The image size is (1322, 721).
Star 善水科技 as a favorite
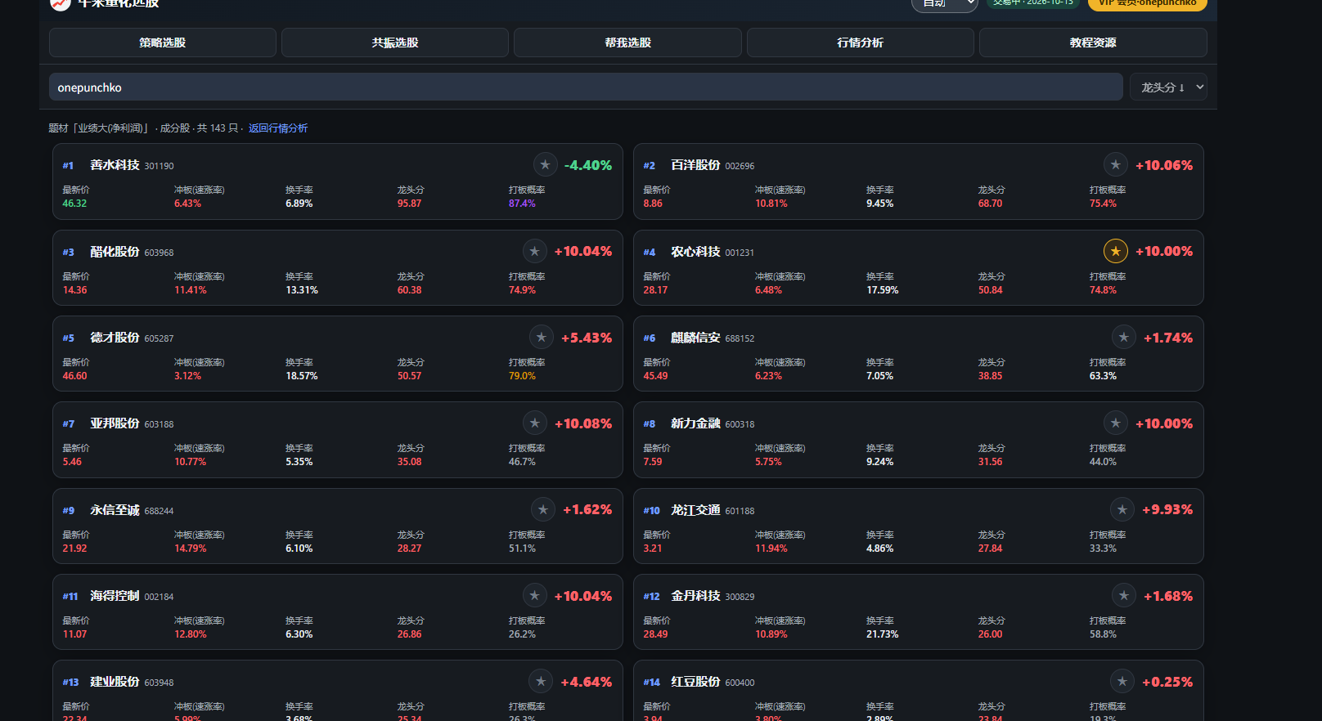(x=546, y=164)
